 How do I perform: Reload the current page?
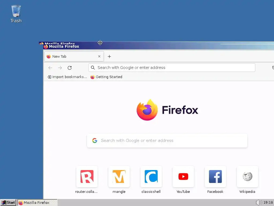point(70,68)
